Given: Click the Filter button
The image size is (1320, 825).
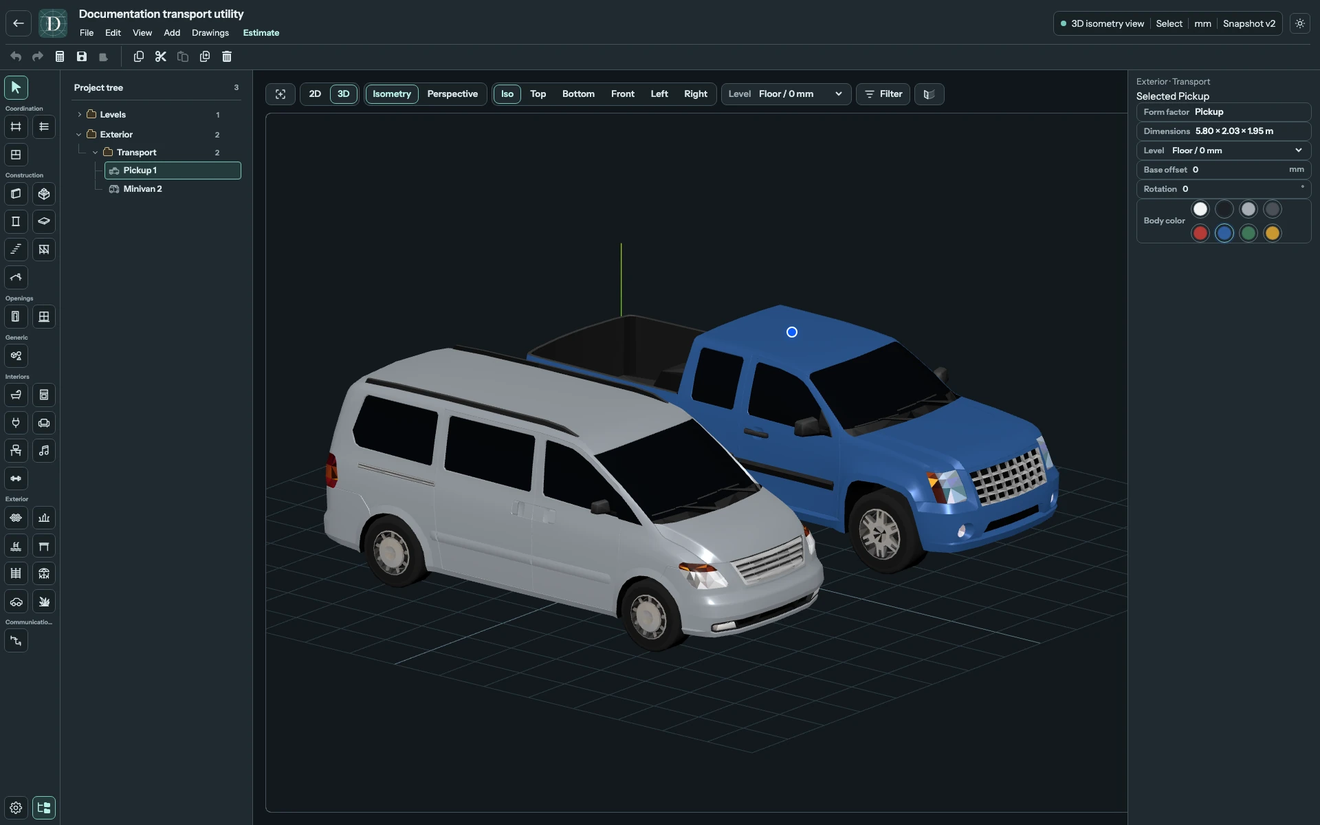Looking at the screenshot, I should (x=883, y=94).
